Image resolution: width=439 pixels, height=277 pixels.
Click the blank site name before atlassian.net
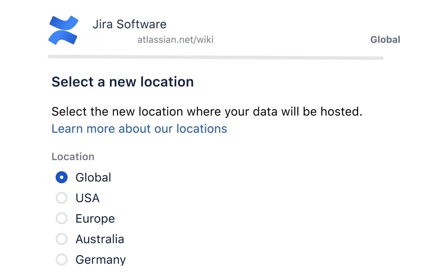tap(113, 40)
